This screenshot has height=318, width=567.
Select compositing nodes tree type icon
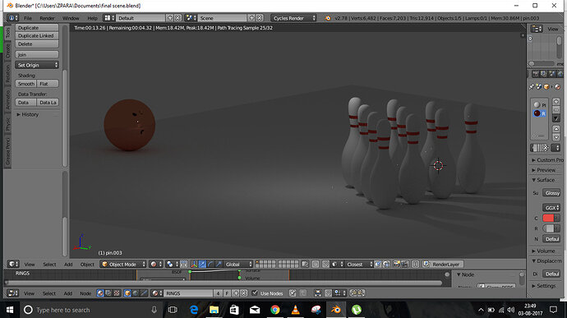(108, 293)
